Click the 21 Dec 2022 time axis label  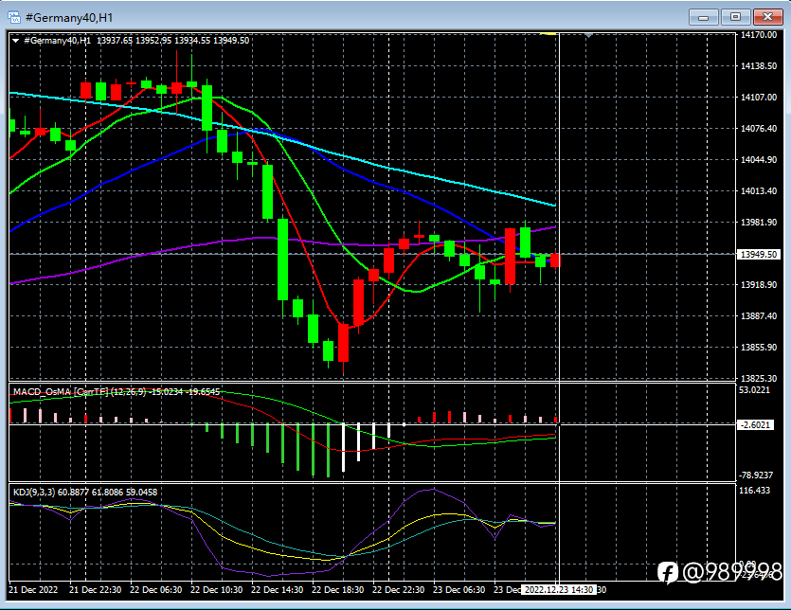coord(33,590)
